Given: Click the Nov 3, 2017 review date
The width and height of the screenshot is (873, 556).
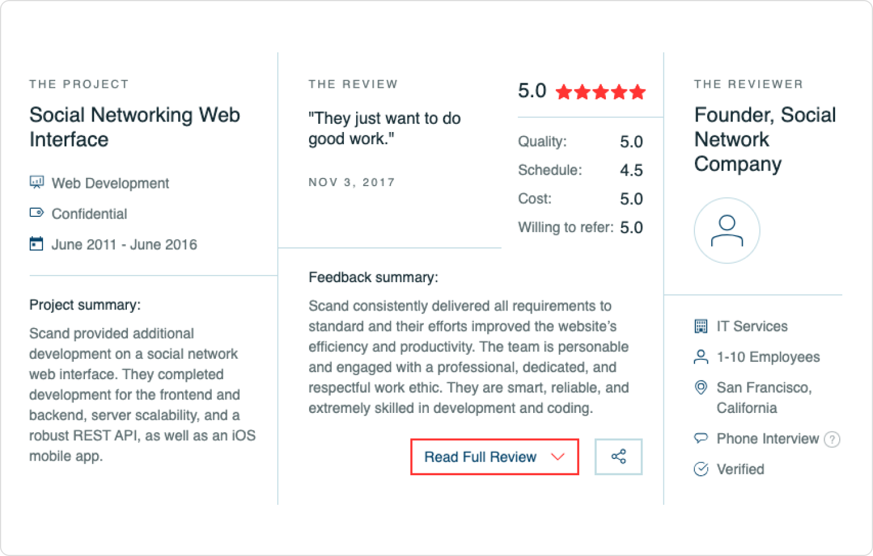Looking at the screenshot, I should click(352, 182).
